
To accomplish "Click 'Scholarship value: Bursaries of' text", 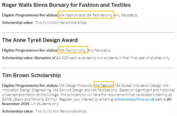I will coord(29,58).
